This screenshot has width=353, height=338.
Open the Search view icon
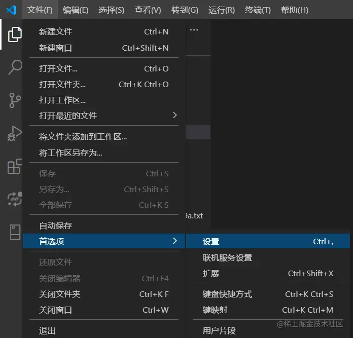tap(15, 67)
